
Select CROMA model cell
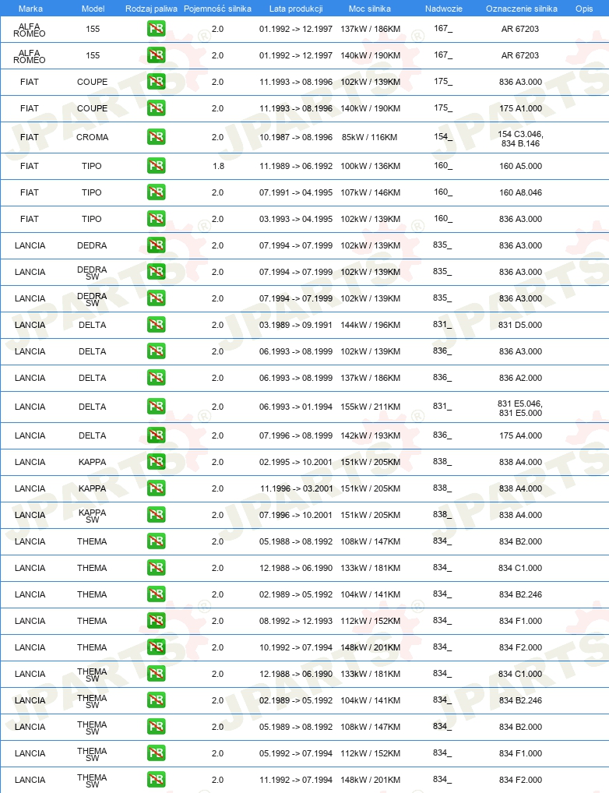click(x=92, y=137)
